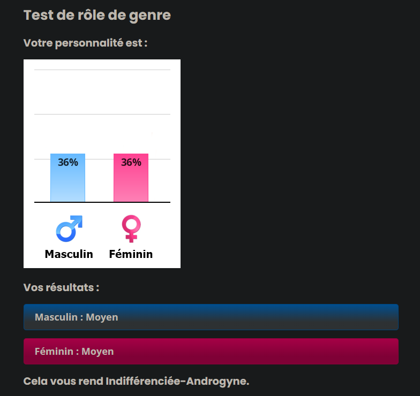This screenshot has width=420, height=396.
Task: Click the black 'Masculin' label under chart
Action: 69,254
